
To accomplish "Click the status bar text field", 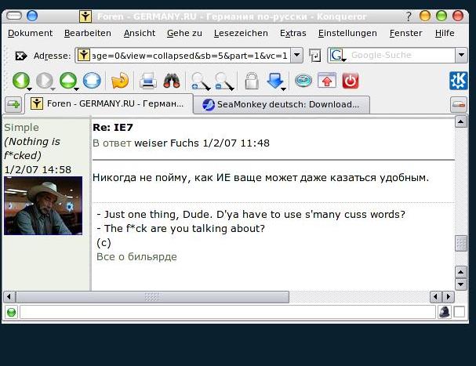I will [227, 312].
